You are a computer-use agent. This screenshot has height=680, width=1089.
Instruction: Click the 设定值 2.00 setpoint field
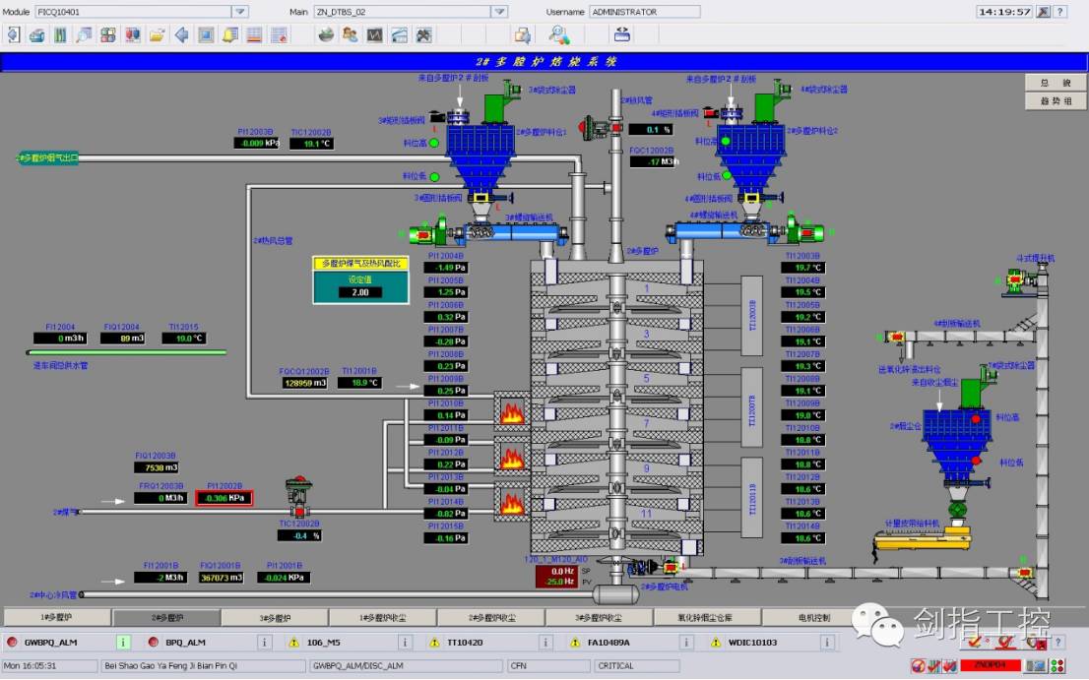pyautogui.click(x=360, y=292)
